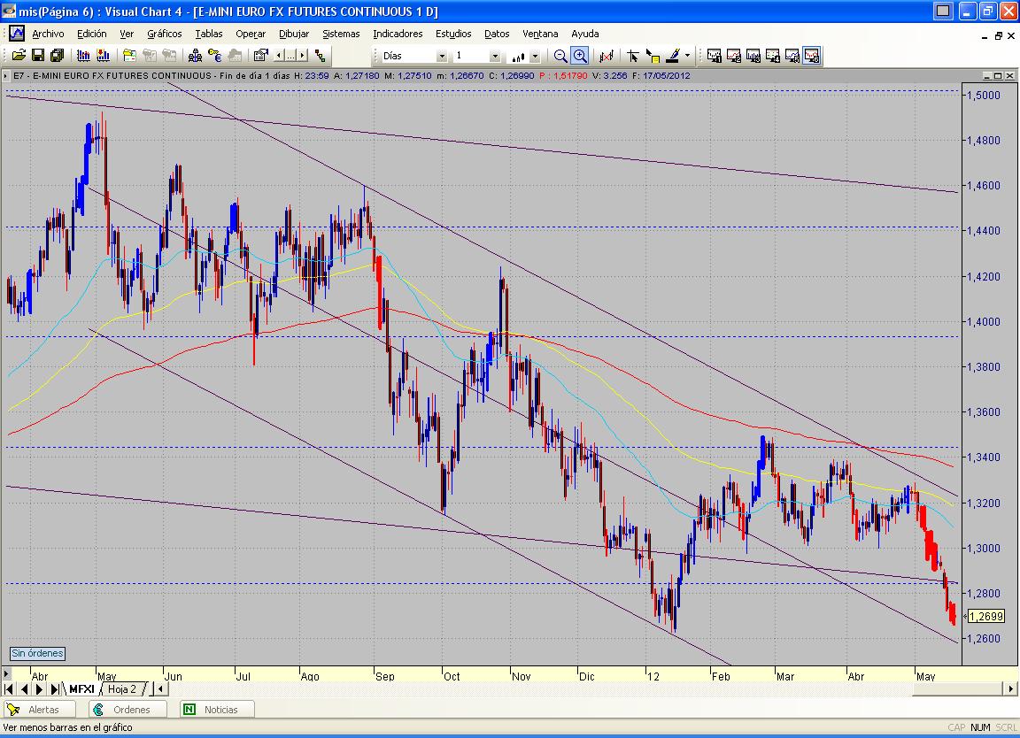
Task: Switch to workspace page 1 icon
Action: 715,56
